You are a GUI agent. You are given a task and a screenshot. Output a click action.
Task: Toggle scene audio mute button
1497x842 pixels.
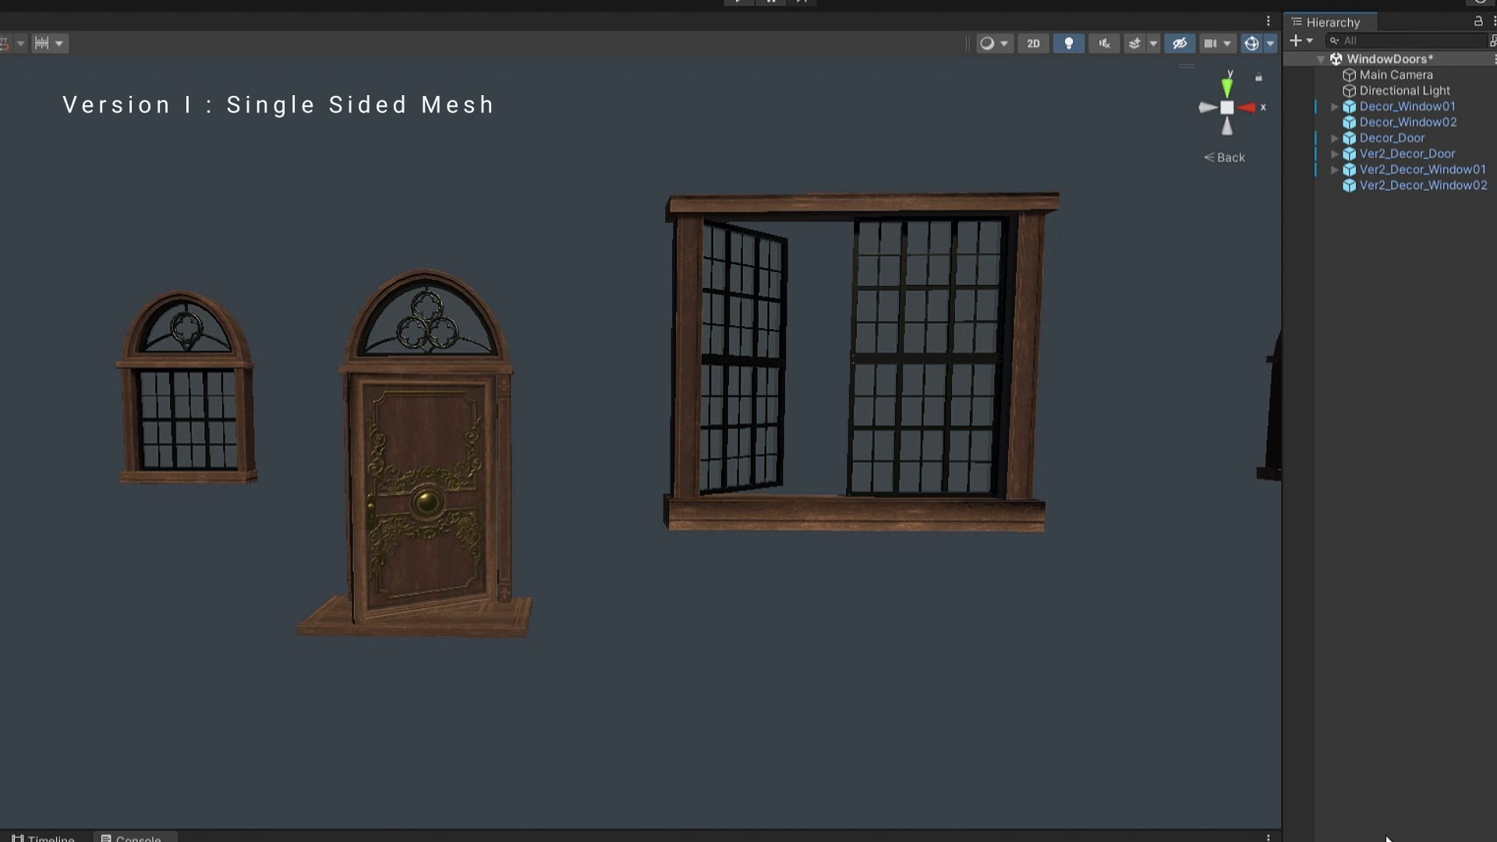[x=1104, y=44]
